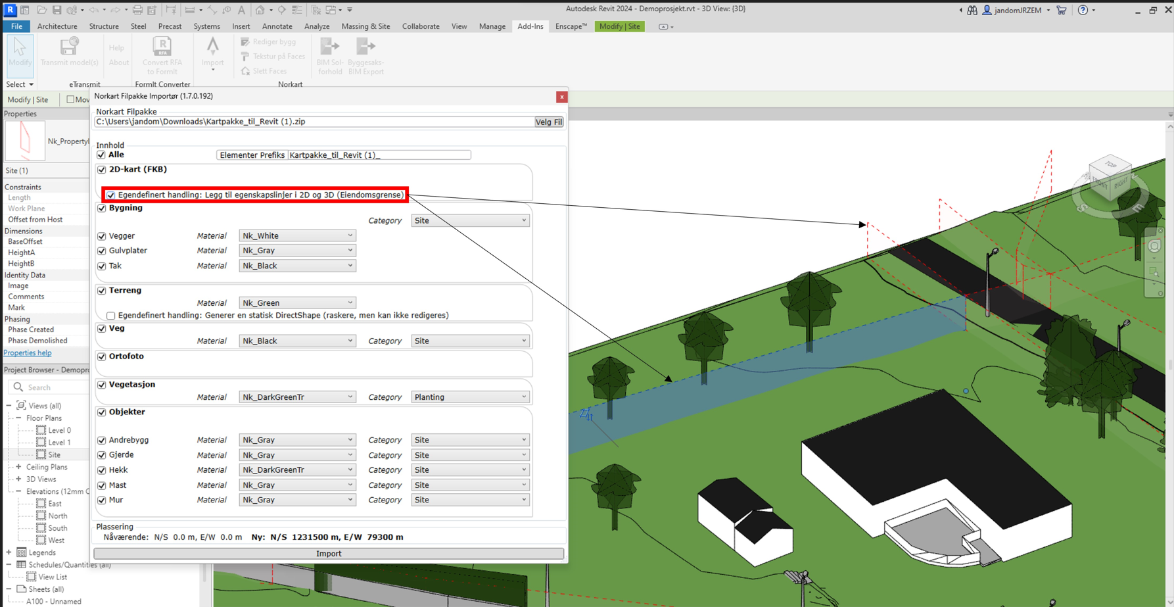The height and width of the screenshot is (607, 1174).
Task: Click the Help question mark icon
Action: click(x=1083, y=10)
